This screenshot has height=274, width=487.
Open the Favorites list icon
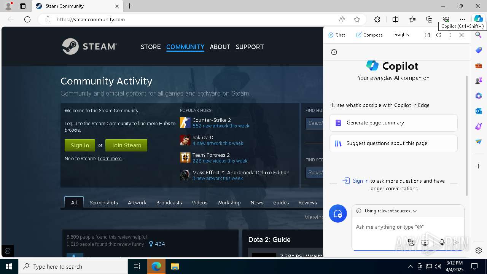click(412, 19)
